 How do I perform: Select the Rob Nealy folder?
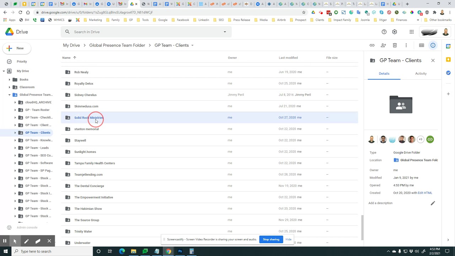[x=209, y=72]
